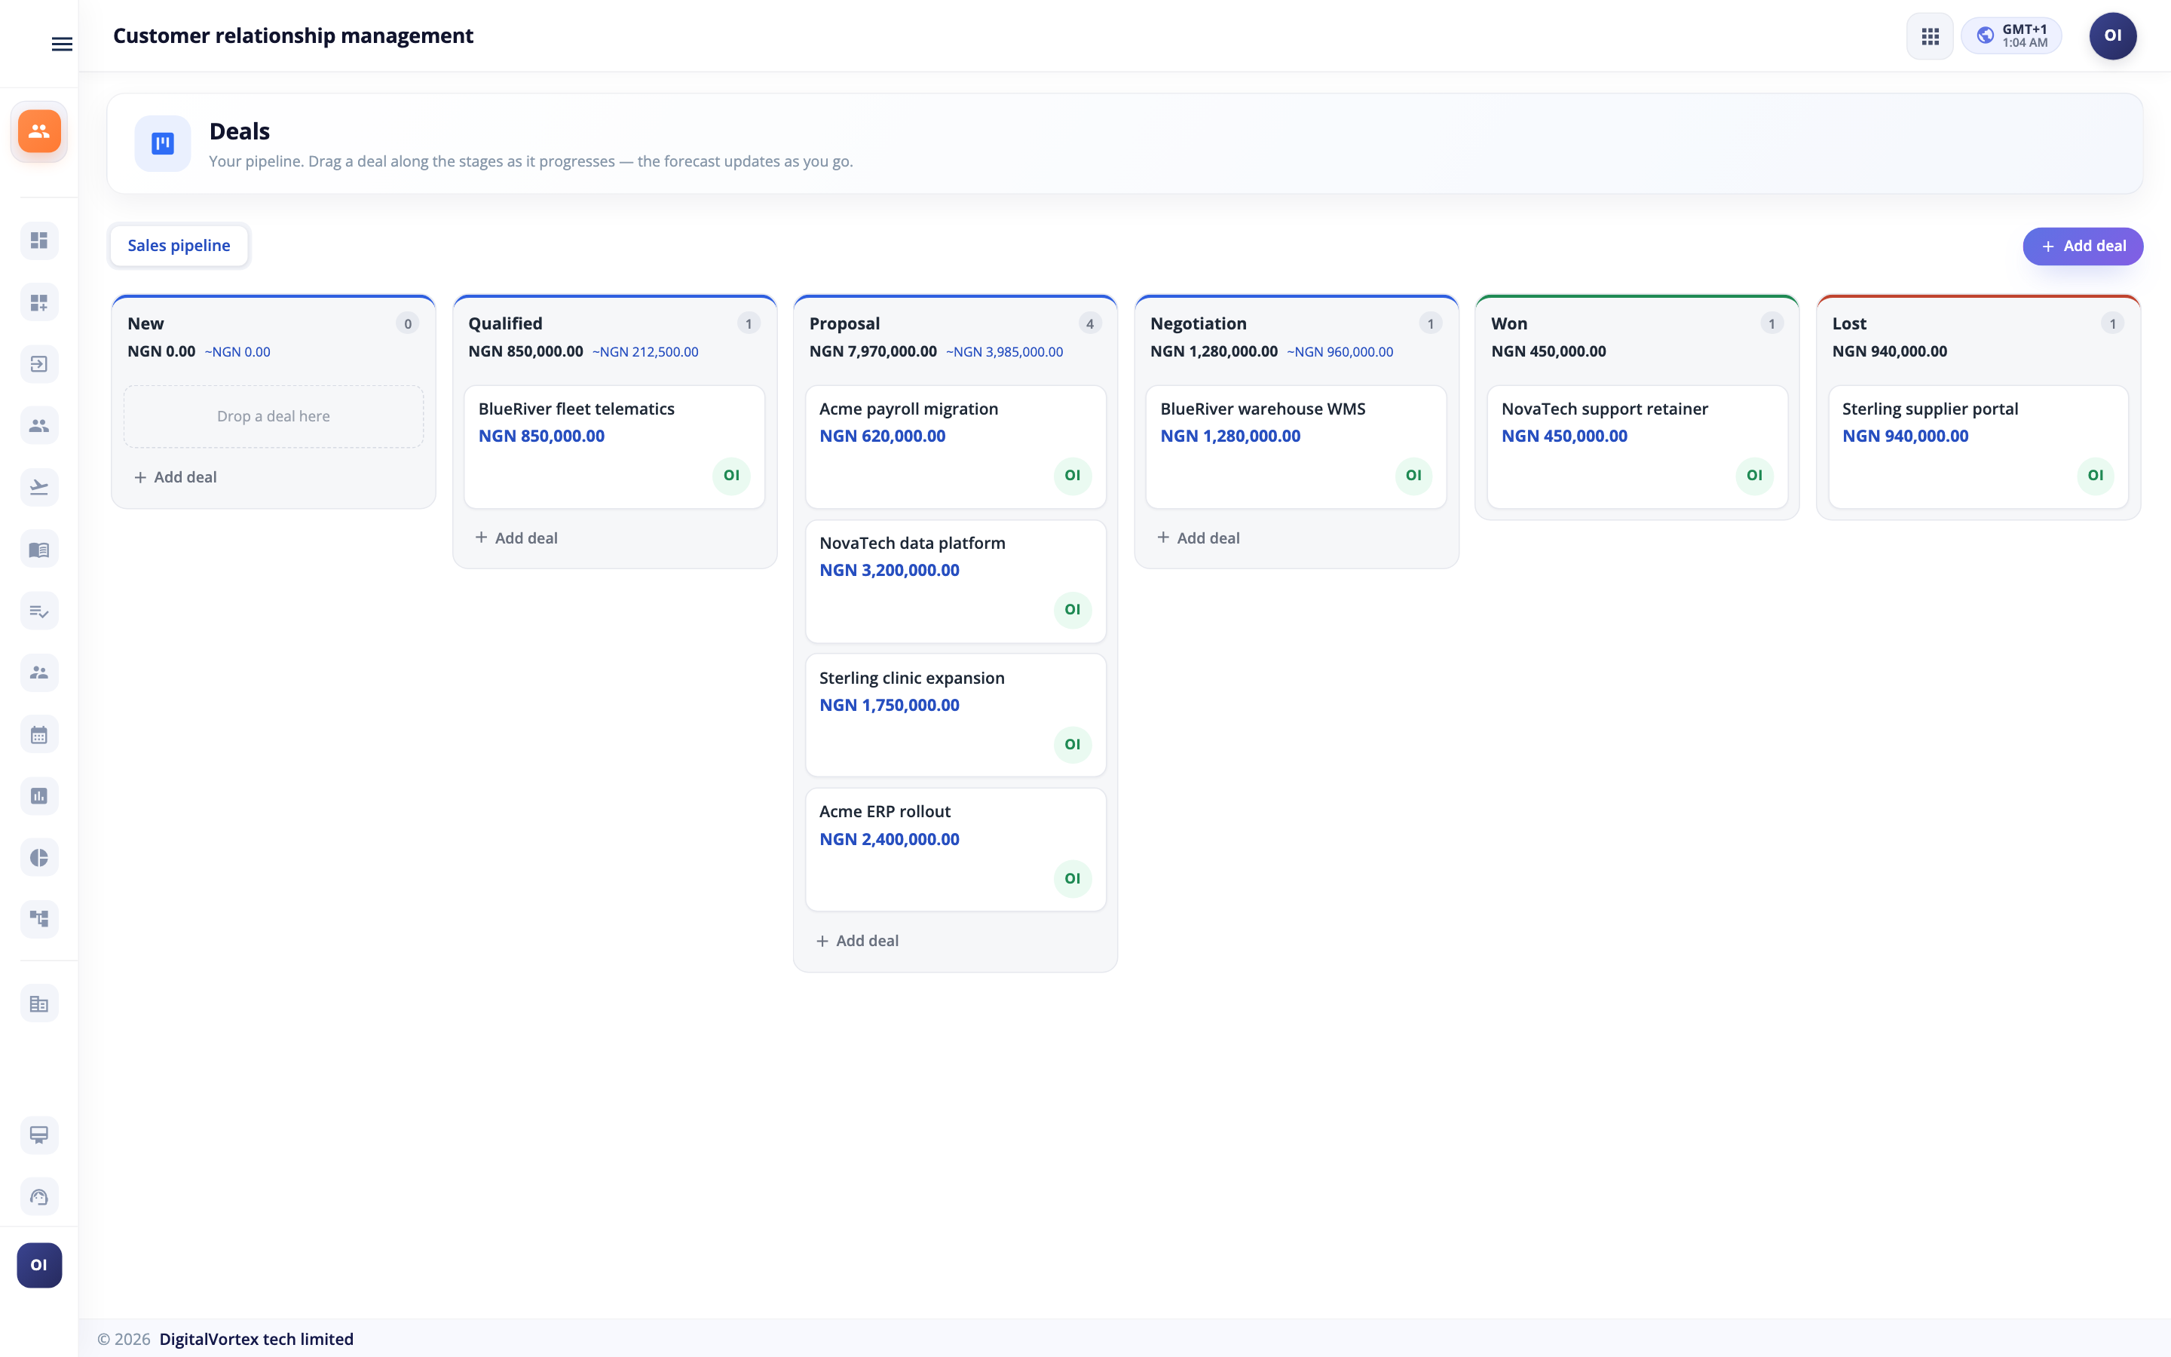Open the checklist tasks sidebar icon

38,611
